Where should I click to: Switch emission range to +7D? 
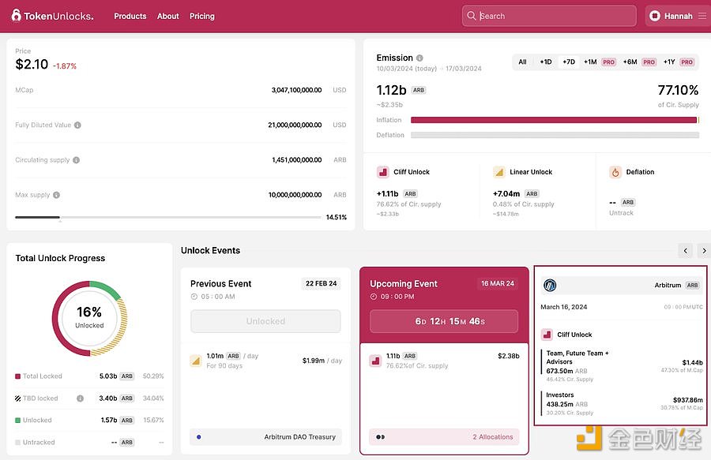coord(569,62)
